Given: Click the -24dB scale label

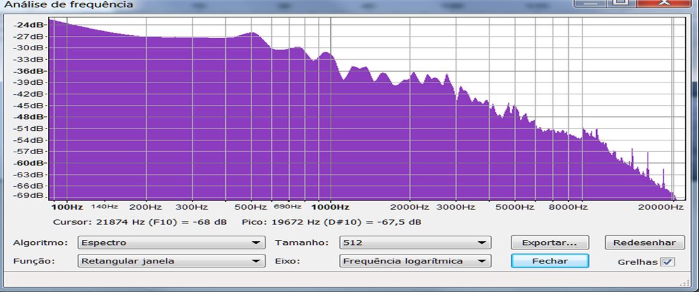Looking at the screenshot, I should [27, 25].
